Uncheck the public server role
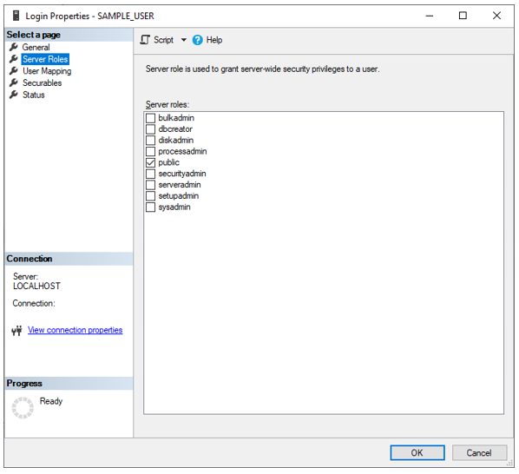Viewport: 519px width, 474px height. coord(151,162)
